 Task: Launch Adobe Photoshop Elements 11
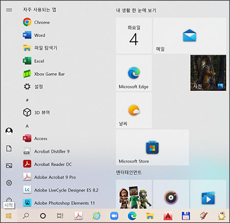point(59,203)
